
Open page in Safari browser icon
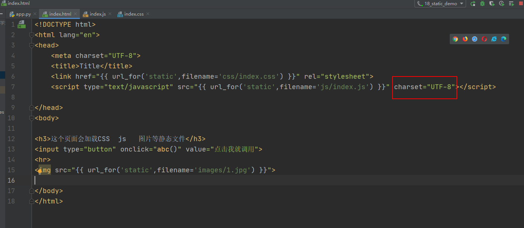pyautogui.click(x=475, y=39)
